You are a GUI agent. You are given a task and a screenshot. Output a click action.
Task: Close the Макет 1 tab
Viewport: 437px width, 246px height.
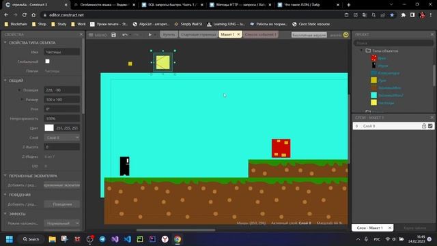pyautogui.click(x=238, y=34)
